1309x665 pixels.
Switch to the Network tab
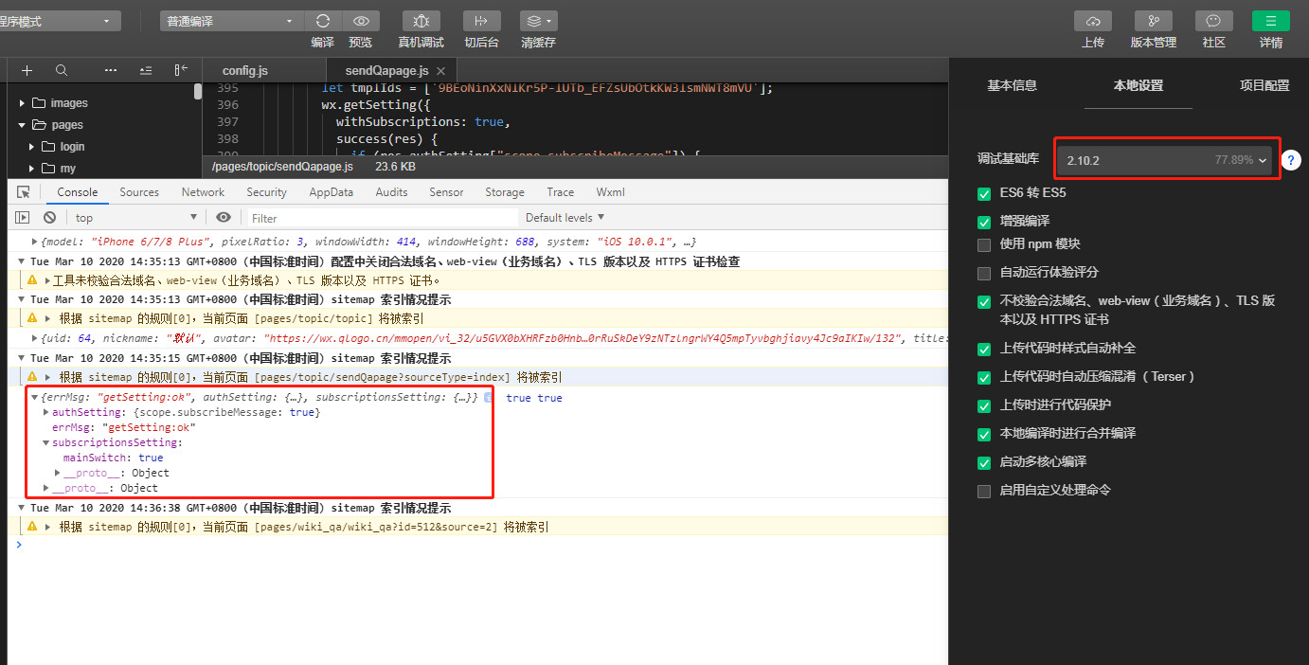(203, 192)
